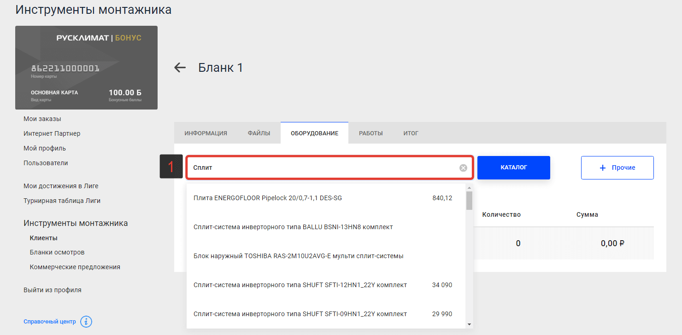
Task: Open Интернет Партнер link
Action: tap(52, 133)
